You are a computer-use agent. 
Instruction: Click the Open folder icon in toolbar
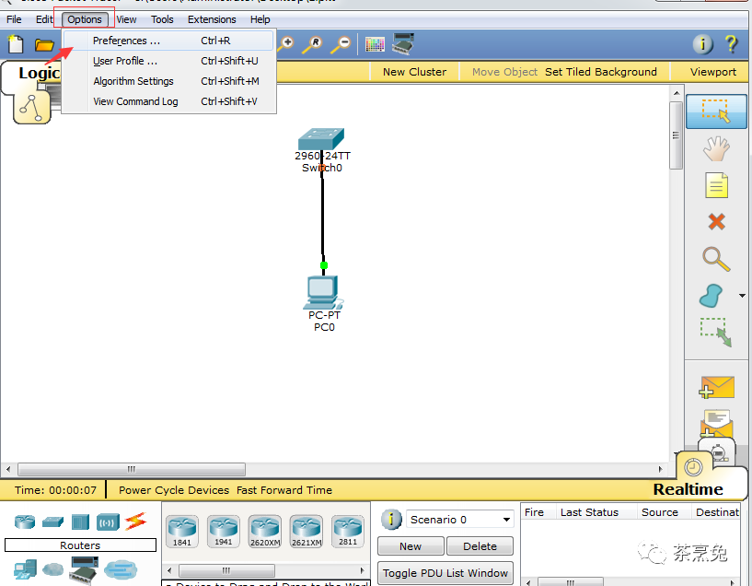[x=44, y=45]
